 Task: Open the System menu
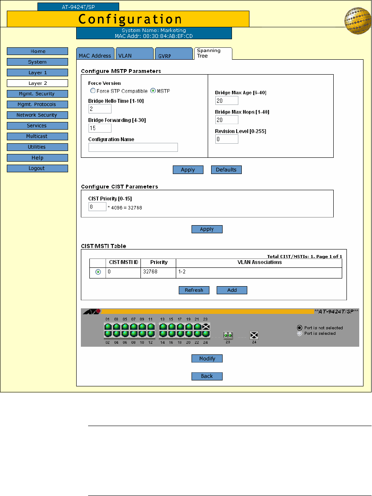pos(37,62)
